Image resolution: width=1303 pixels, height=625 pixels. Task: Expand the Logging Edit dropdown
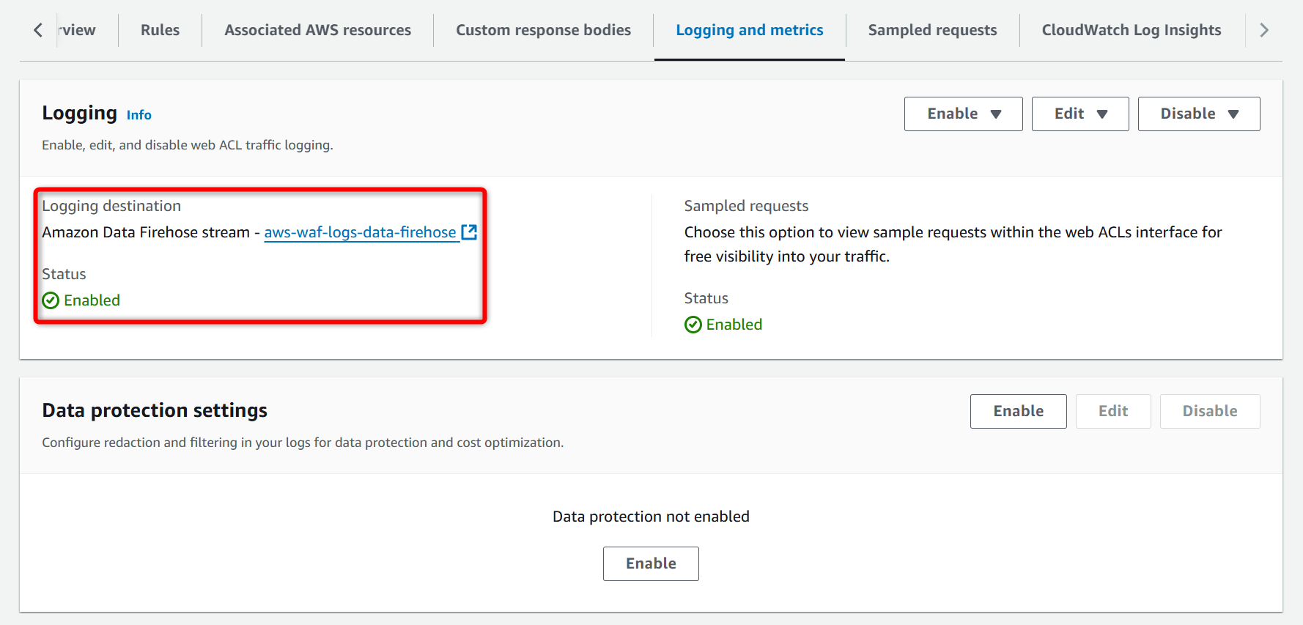tap(1079, 114)
